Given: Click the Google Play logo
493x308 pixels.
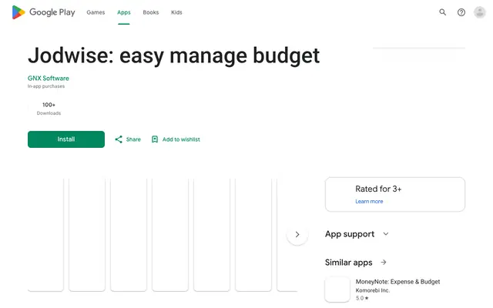Looking at the screenshot, I should point(44,12).
